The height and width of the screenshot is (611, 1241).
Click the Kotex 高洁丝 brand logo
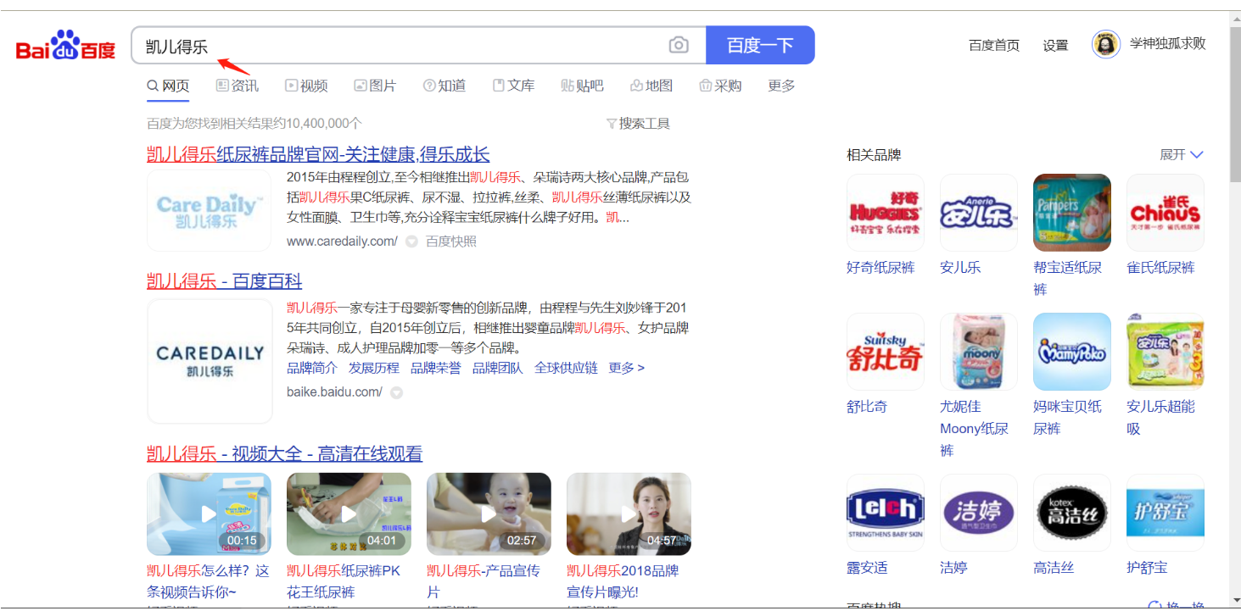pos(1072,513)
